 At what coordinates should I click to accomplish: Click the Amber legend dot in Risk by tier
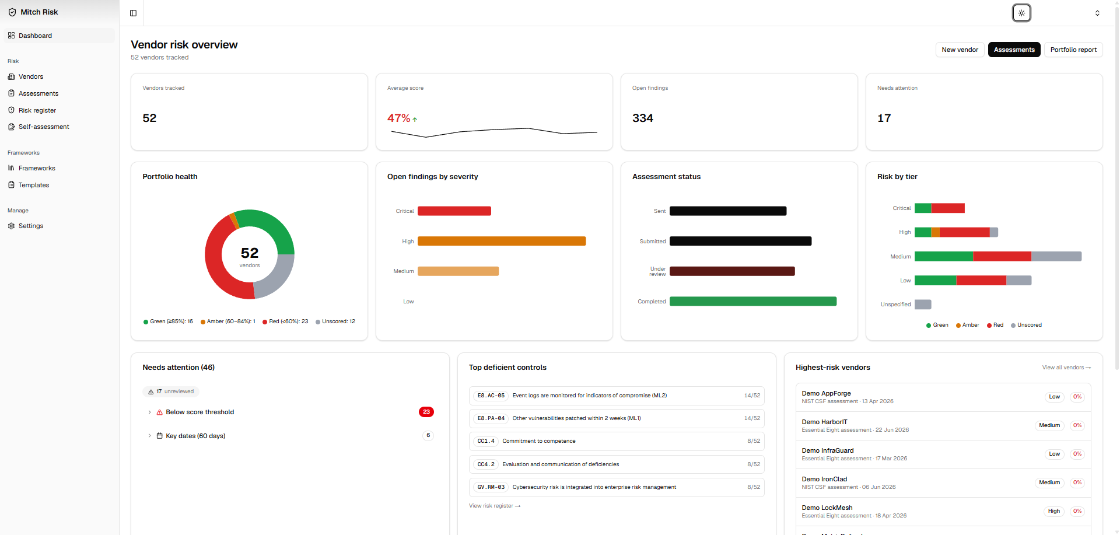pos(958,326)
